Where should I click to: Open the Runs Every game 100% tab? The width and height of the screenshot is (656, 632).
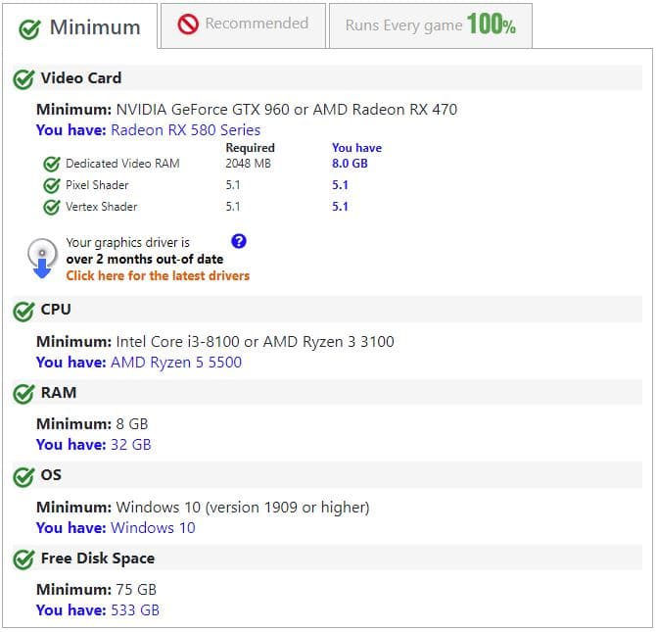pyautogui.click(x=431, y=25)
